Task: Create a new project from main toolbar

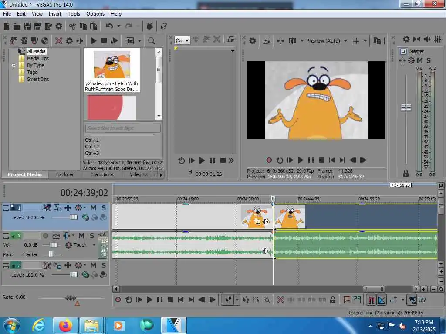Action: [x=7, y=26]
